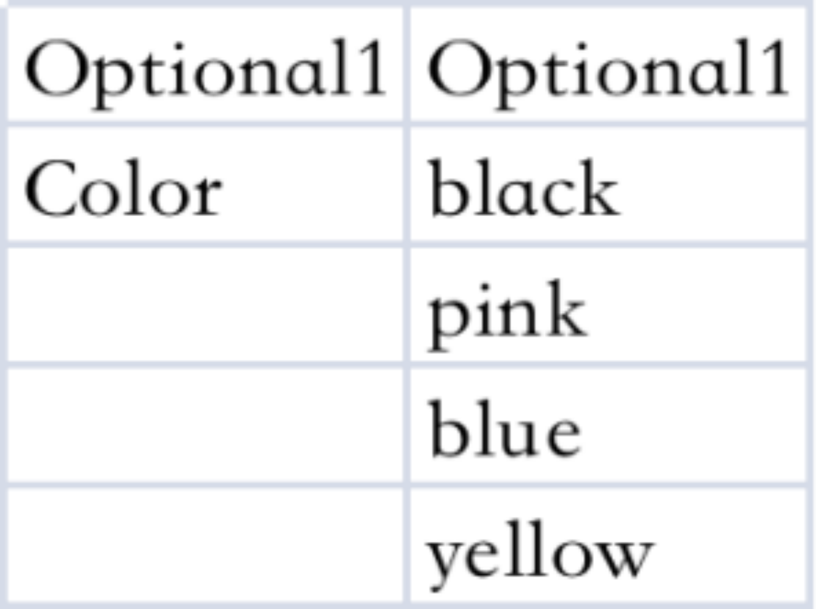This screenshot has height=609, width=816.
Task: Click the row border between pink and blue
Action: (607, 365)
